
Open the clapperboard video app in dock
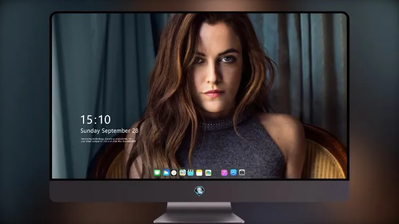190,173
